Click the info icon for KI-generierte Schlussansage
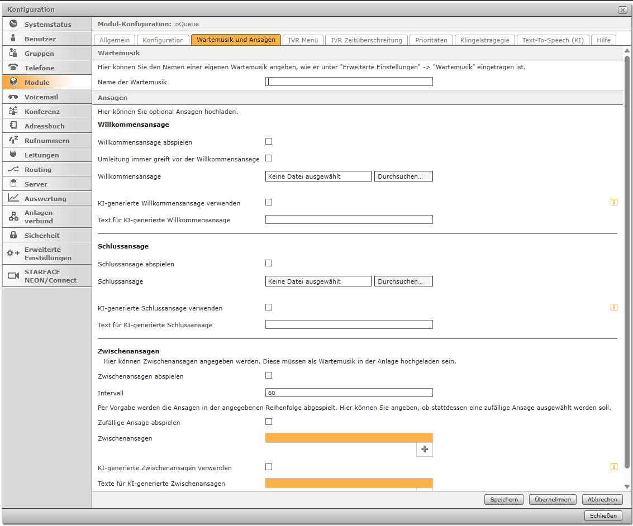 (614, 307)
